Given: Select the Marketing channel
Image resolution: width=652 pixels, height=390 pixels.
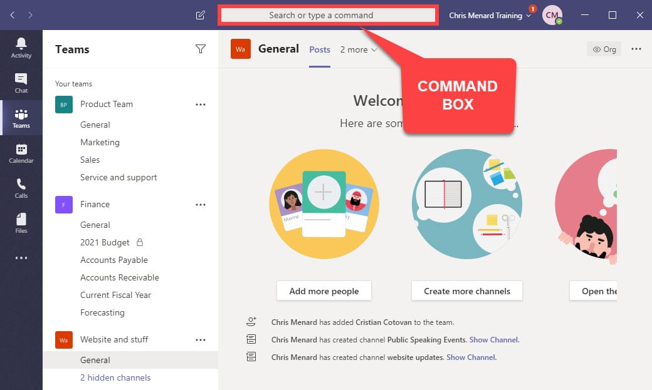Looking at the screenshot, I should [x=100, y=142].
